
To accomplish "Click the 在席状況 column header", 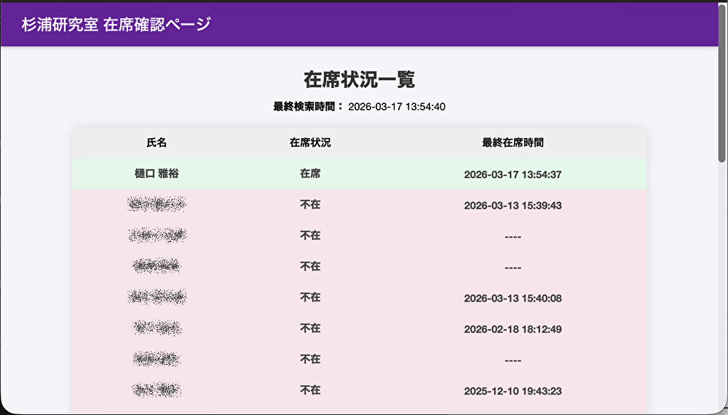I will click(310, 143).
